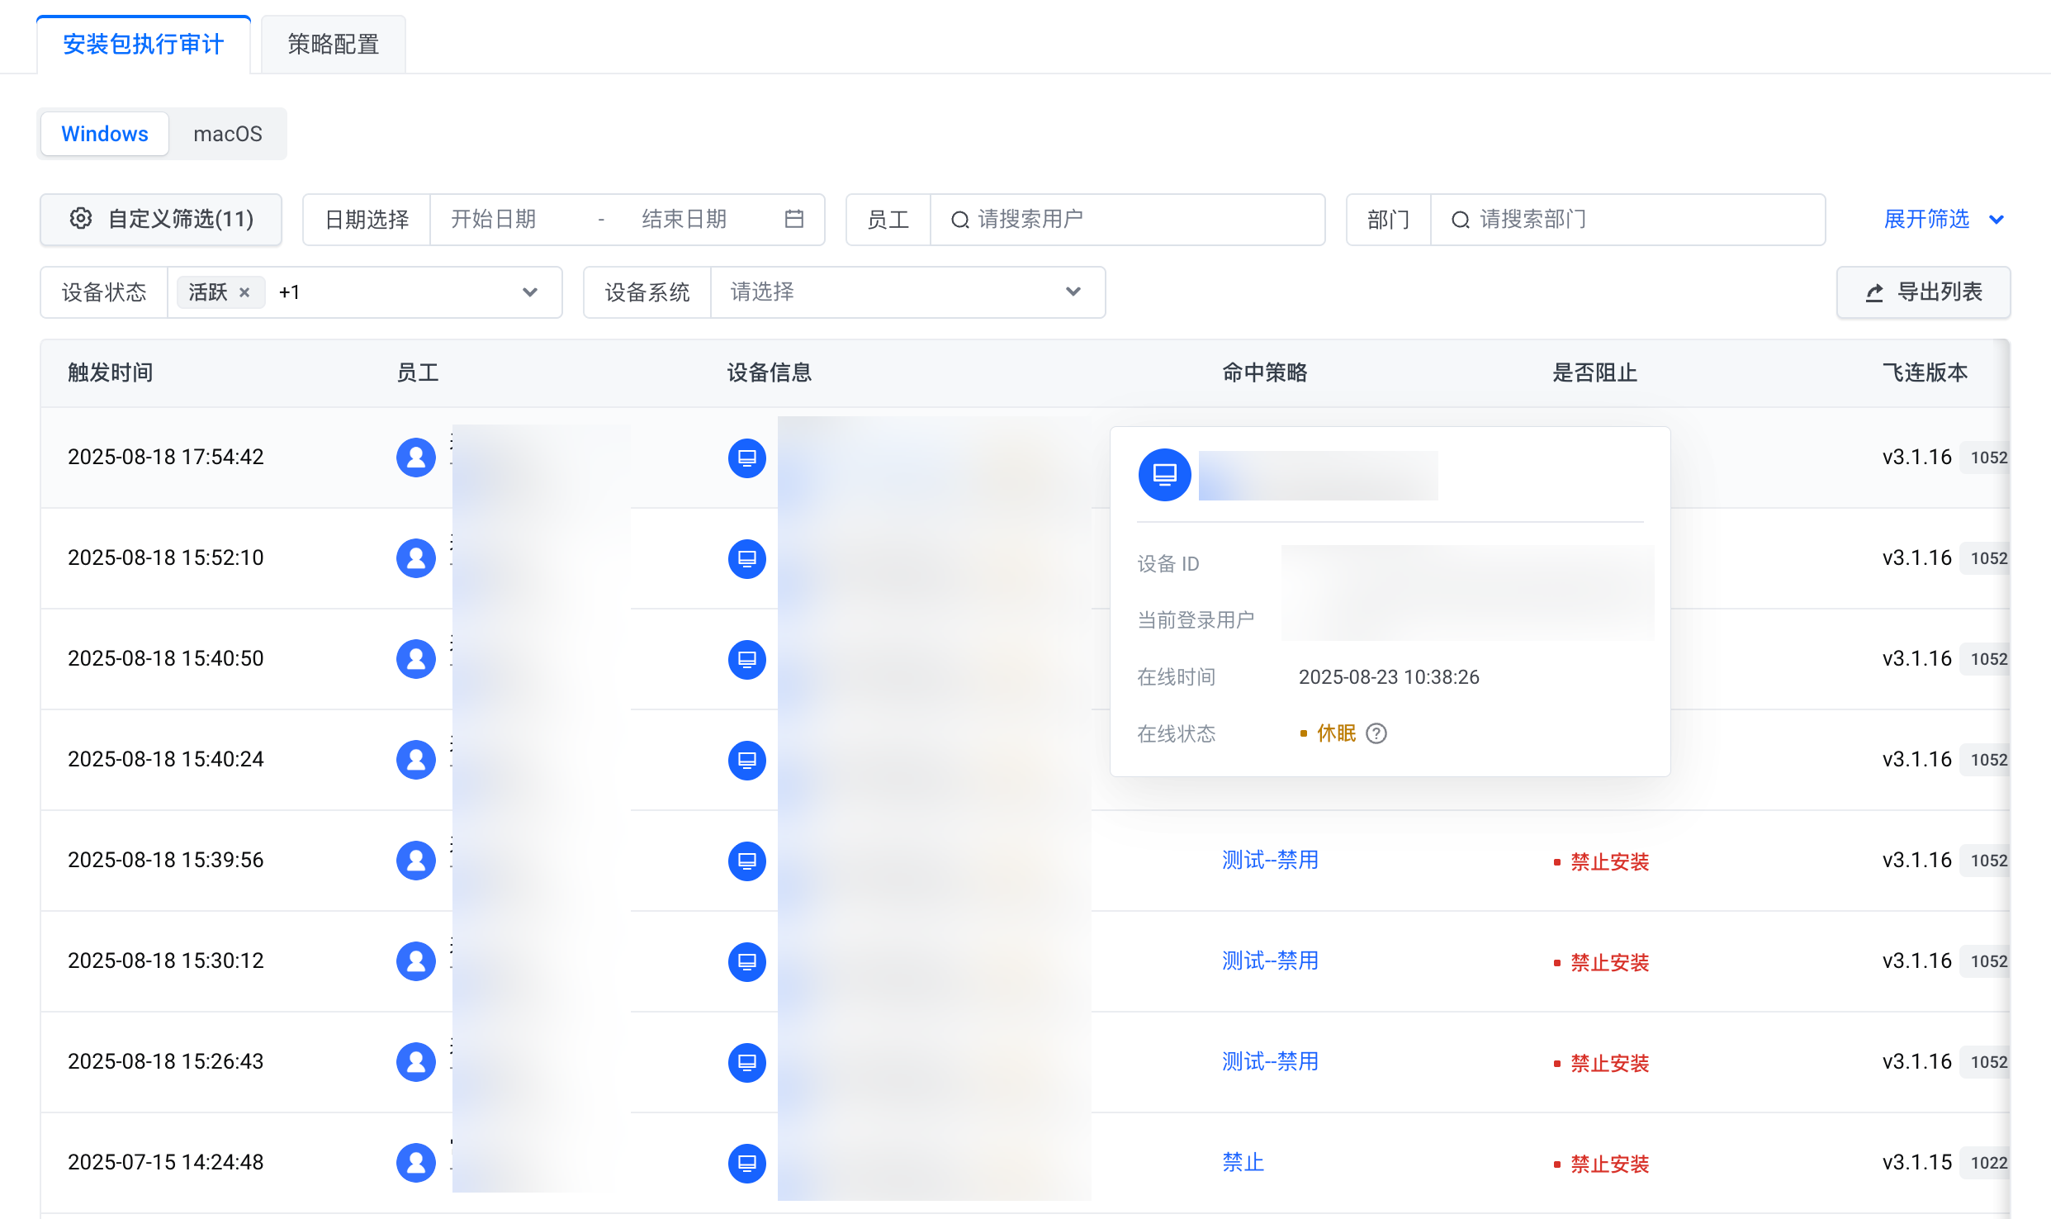Click the calendar icon in date picker

[x=793, y=219]
